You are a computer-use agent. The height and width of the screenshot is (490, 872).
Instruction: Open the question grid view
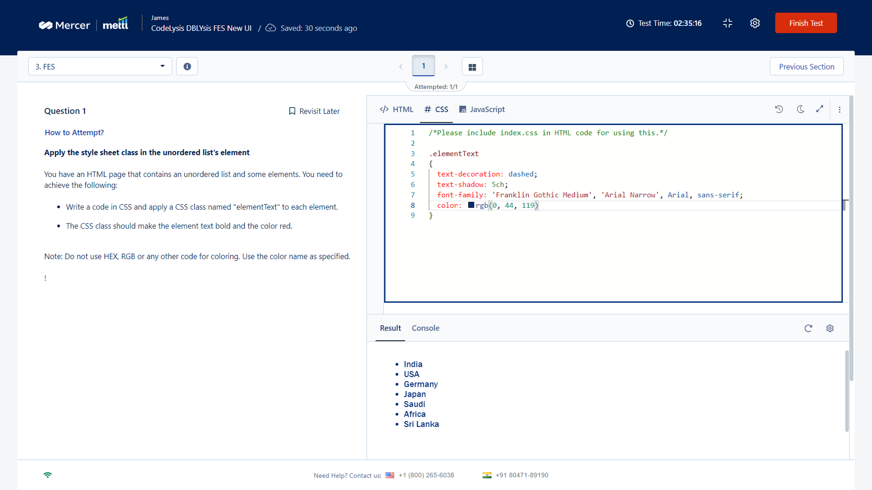click(x=472, y=67)
